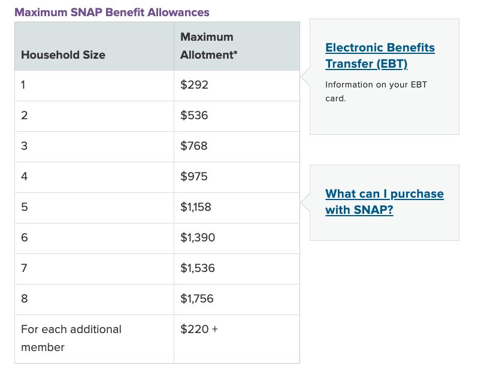Image resolution: width=493 pixels, height=375 pixels.
Task: Click the 'Information on your EBT card.' text
Action: (x=376, y=91)
